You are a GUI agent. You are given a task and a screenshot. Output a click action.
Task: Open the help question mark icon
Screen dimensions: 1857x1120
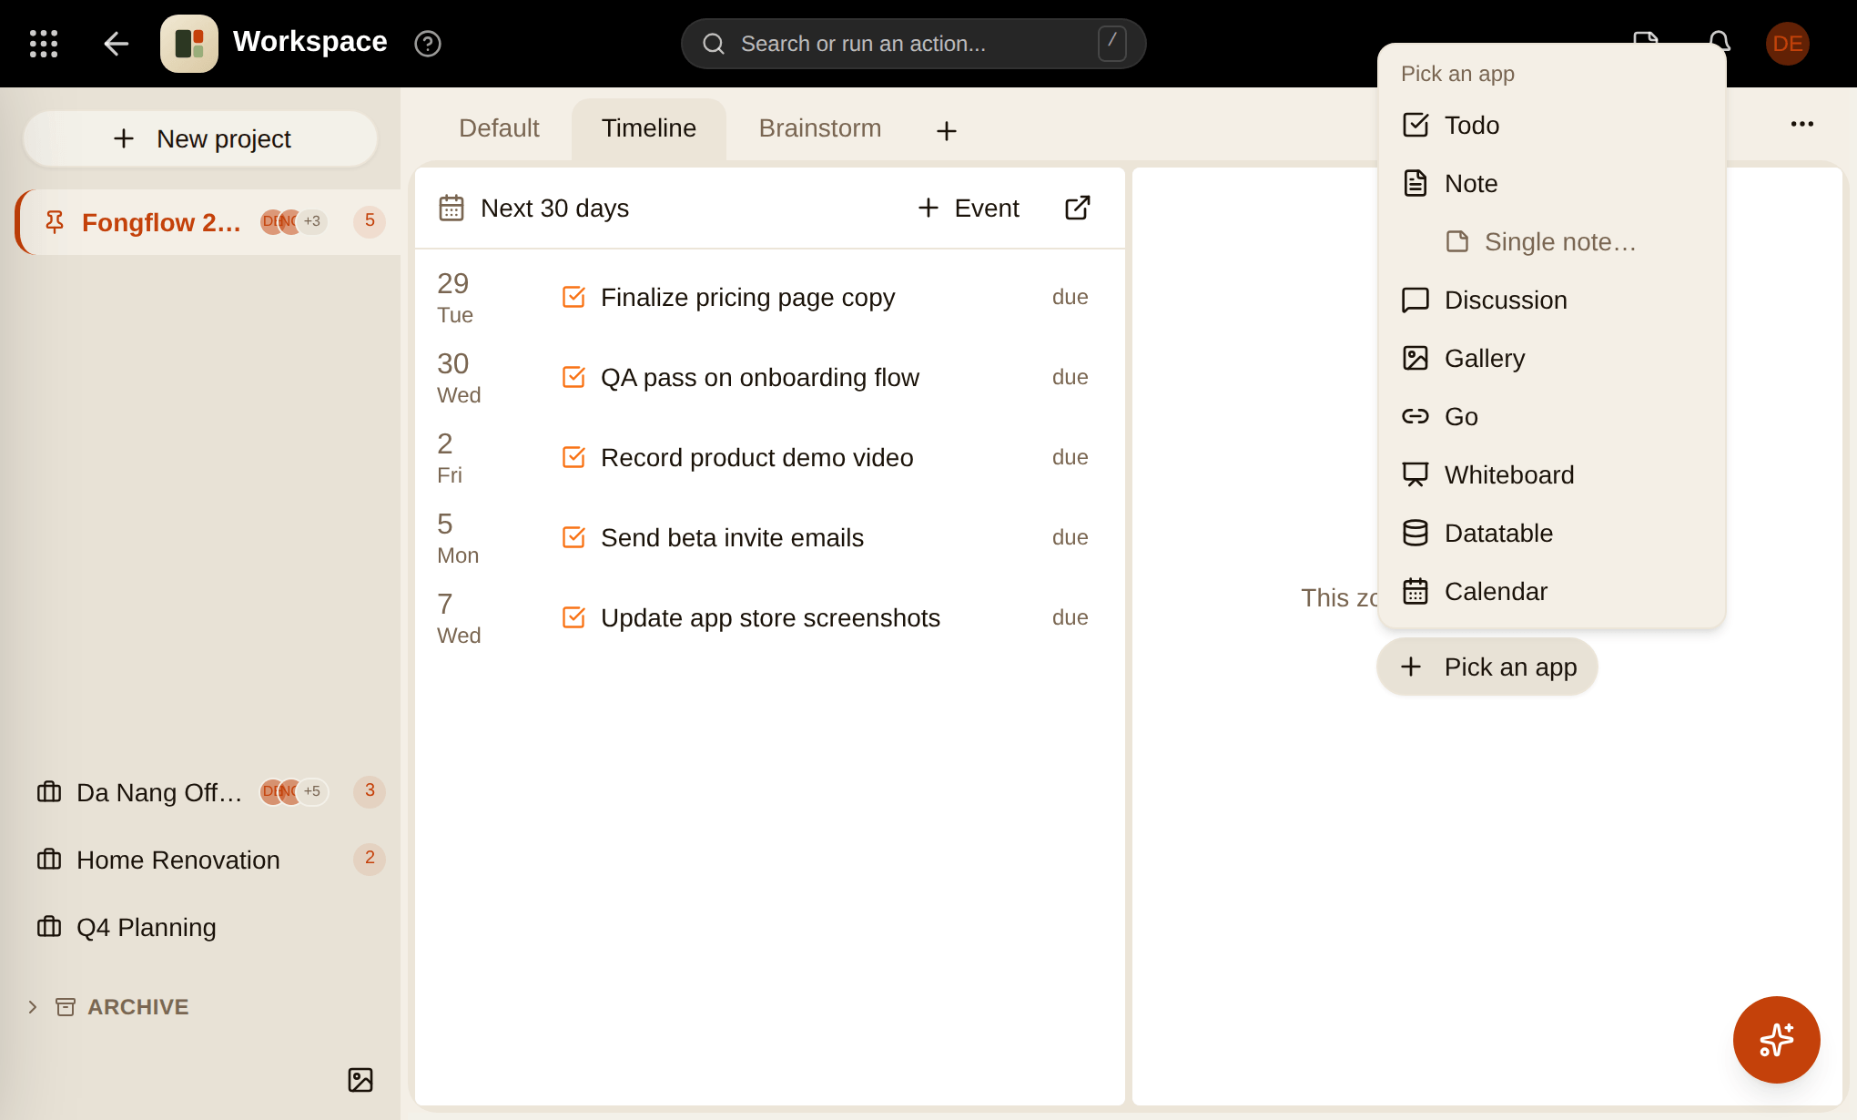pos(428,44)
